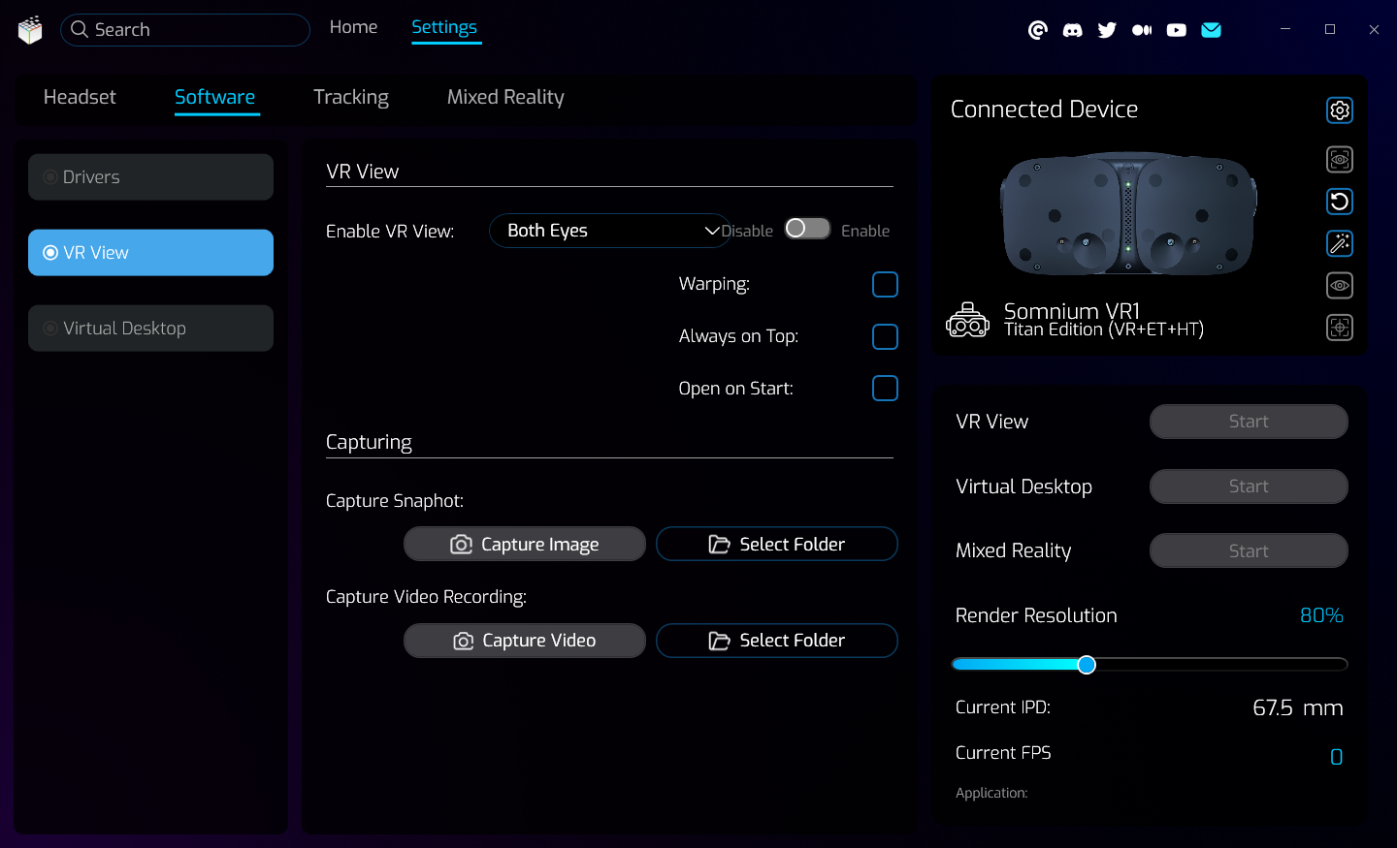This screenshot has height=848, width=1397.
Task: Check the Warping checkbox
Action: (x=885, y=284)
